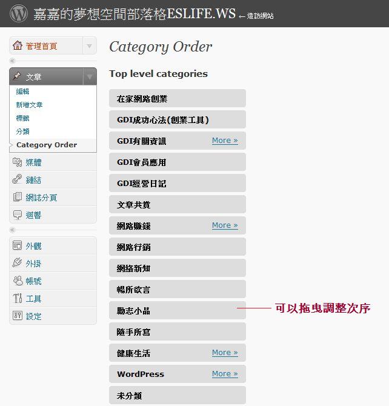
Task: Click the home icon beside 管理首頁
Action: click(x=18, y=45)
